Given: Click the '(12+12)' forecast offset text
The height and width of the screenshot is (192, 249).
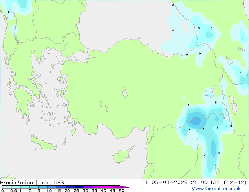Looking at the screenshot, I should (x=235, y=183).
